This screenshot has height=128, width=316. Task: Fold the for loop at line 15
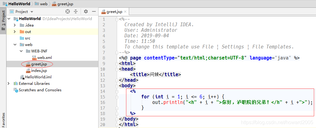[117, 97]
